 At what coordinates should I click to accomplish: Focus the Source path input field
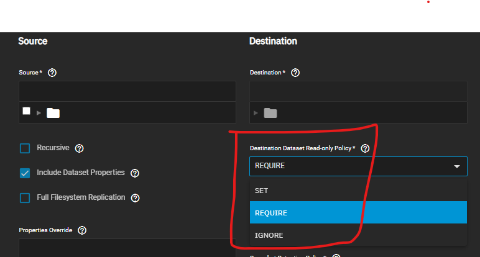127,91
